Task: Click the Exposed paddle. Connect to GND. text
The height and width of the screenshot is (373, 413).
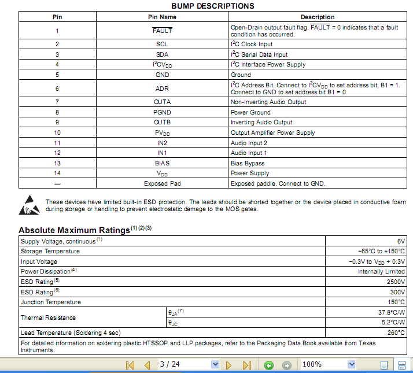Action: 278,183
